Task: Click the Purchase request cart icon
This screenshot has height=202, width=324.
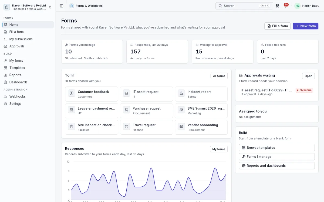Action: (x=126, y=110)
